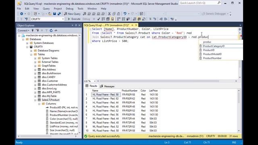Toggle Include Client Statistics
This screenshot has height=145, width=258.
coord(128,19)
